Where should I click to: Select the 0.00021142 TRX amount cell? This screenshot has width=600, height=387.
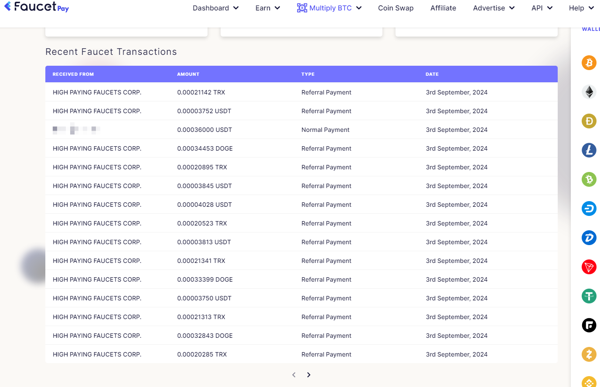[x=201, y=92]
